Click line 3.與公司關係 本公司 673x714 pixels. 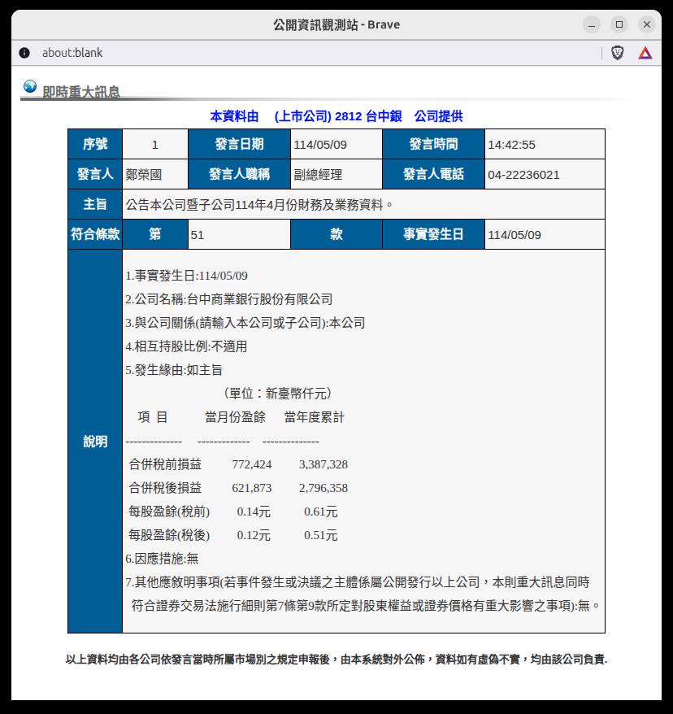point(245,324)
